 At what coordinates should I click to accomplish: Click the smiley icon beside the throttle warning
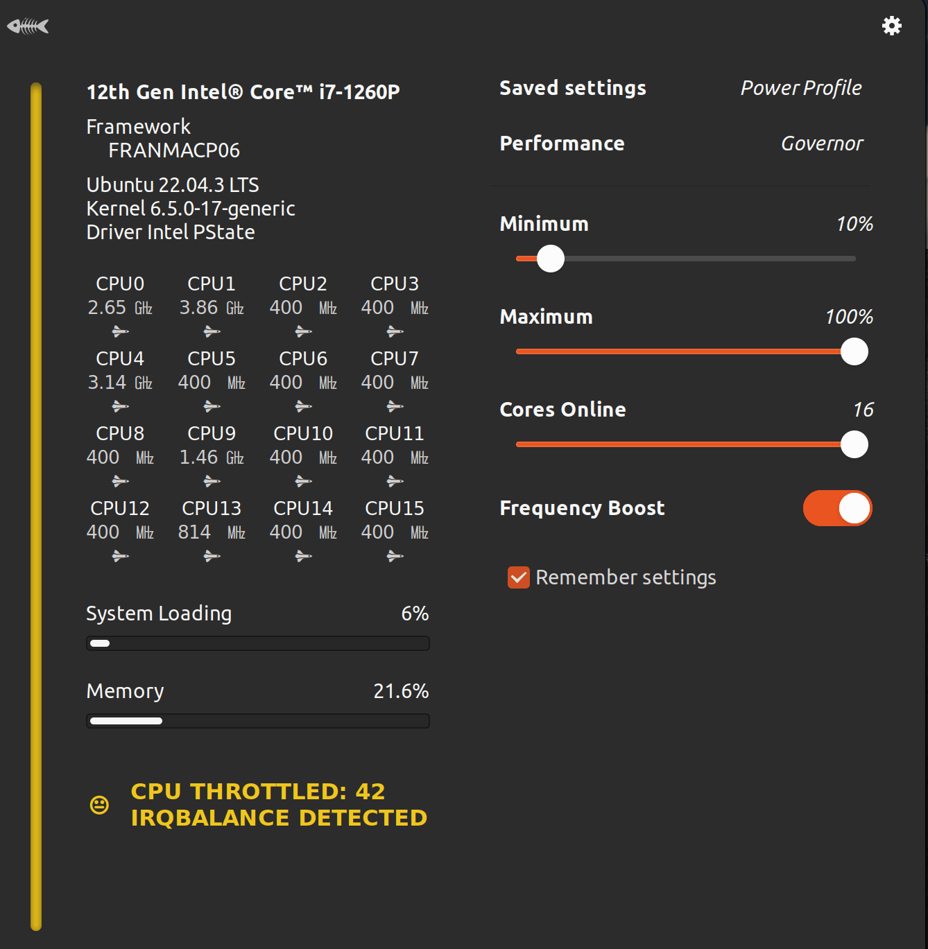[101, 805]
